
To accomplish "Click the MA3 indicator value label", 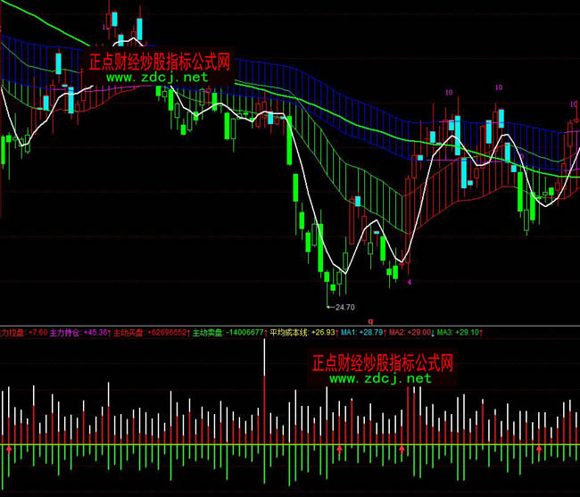I will [x=458, y=332].
